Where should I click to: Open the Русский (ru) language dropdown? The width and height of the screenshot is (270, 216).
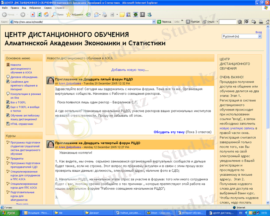242,36
